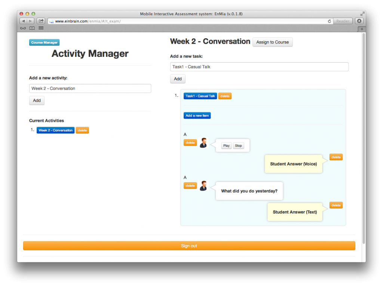Open the Course Manager button
This screenshot has height=286, width=383.
click(x=44, y=43)
